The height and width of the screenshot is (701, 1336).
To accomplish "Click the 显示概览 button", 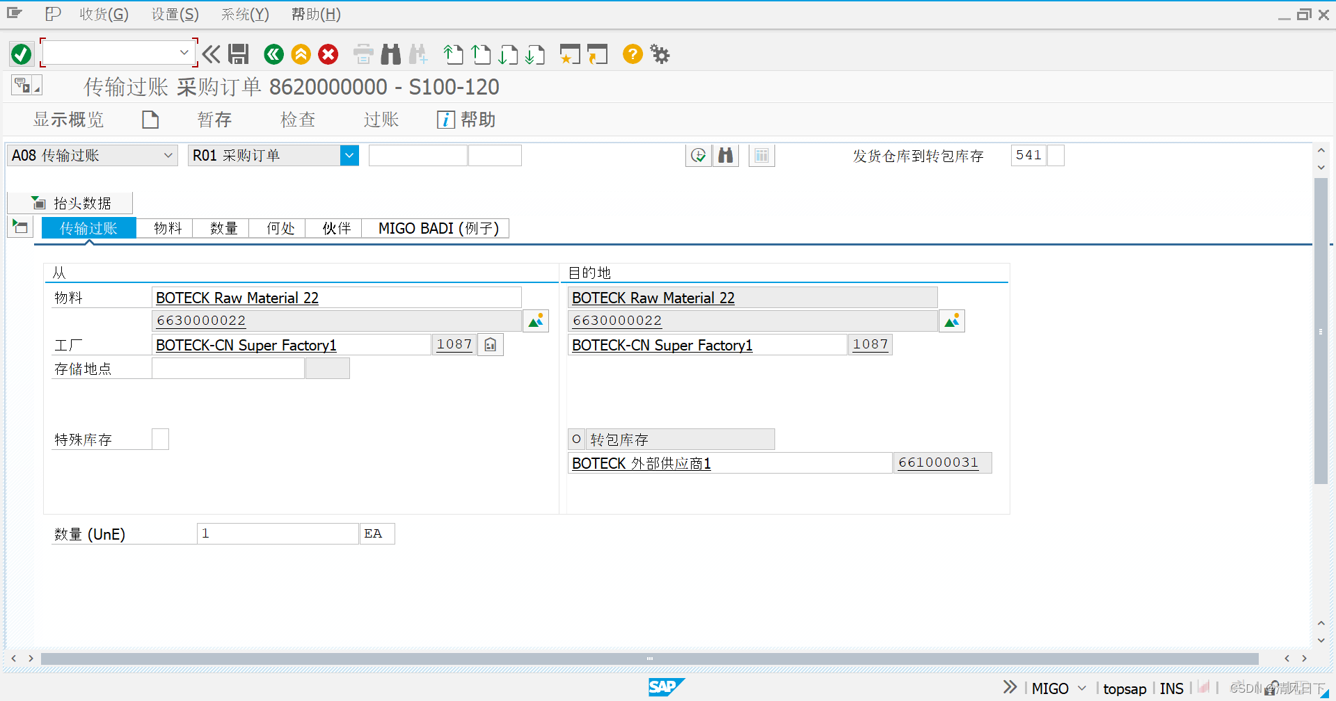I will click(x=69, y=120).
